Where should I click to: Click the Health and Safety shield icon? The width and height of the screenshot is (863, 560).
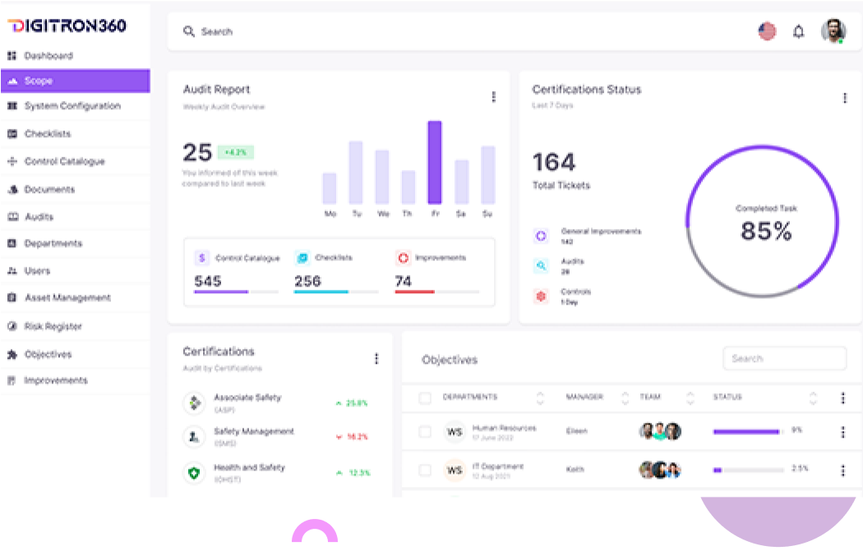pos(193,472)
